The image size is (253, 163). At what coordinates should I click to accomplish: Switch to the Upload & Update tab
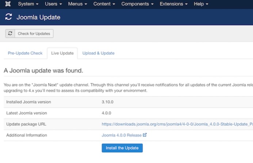[99, 53]
